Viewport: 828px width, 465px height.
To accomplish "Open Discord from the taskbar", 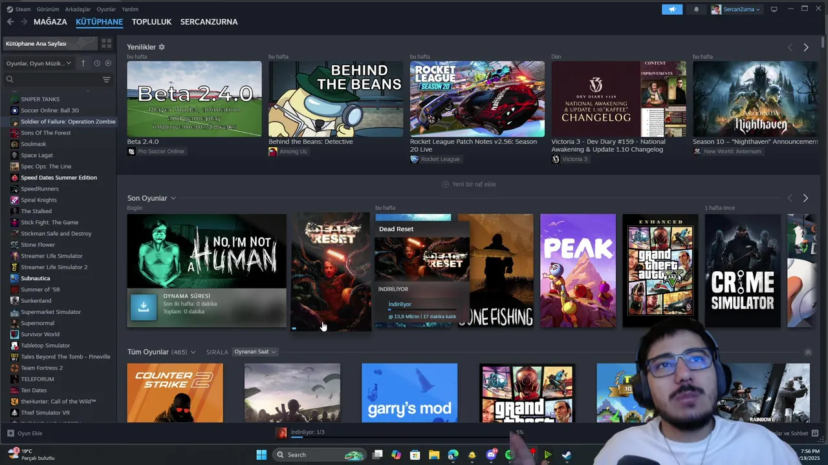I will tap(491, 455).
